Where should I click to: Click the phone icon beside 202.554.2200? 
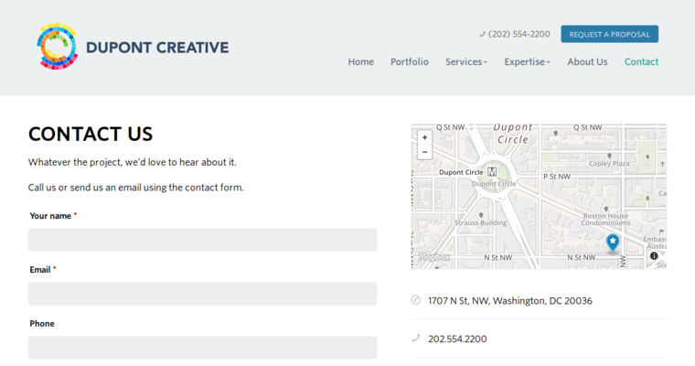[416, 338]
